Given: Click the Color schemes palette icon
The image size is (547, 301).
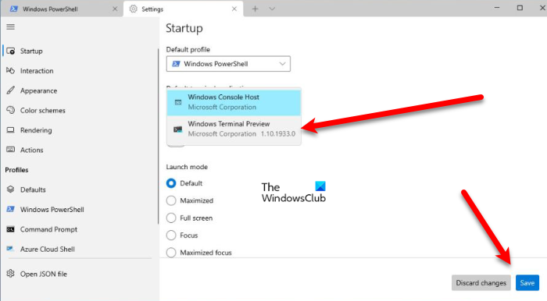Looking at the screenshot, I should [10, 110].
